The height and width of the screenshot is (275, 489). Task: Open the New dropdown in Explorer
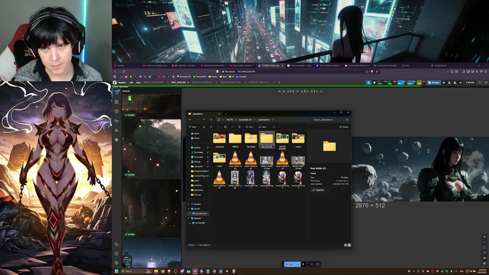tap(194, 127)
